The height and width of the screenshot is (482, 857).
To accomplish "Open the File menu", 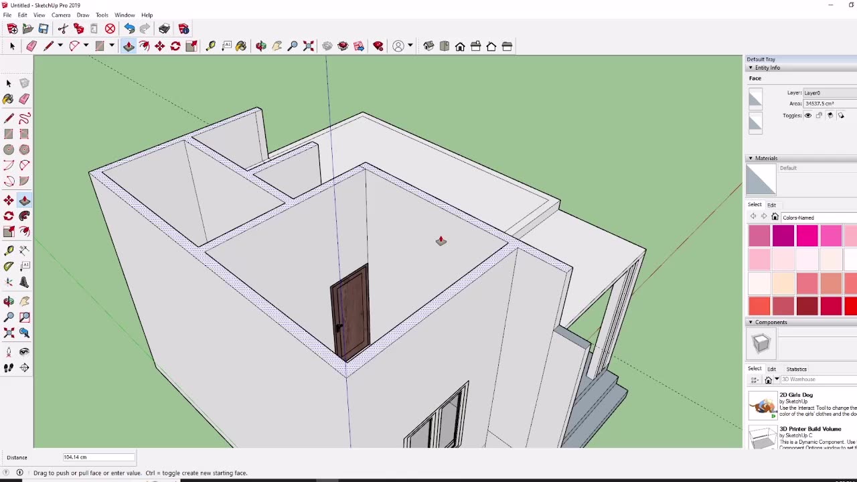I will pos(7,15).
